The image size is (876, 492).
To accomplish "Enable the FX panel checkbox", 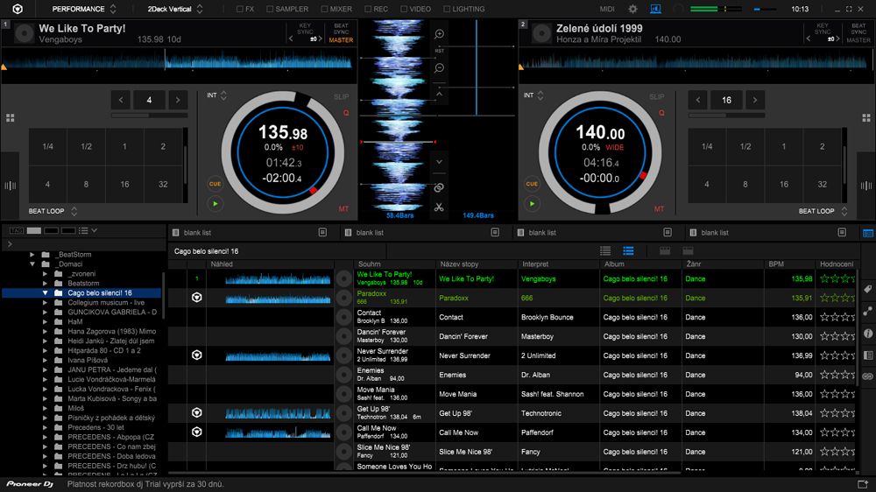I will [x=241, y=9].
